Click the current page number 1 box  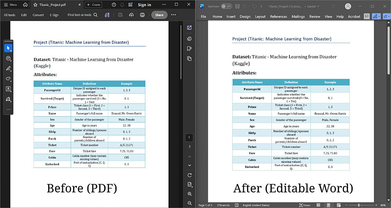[x=189, y=138]
